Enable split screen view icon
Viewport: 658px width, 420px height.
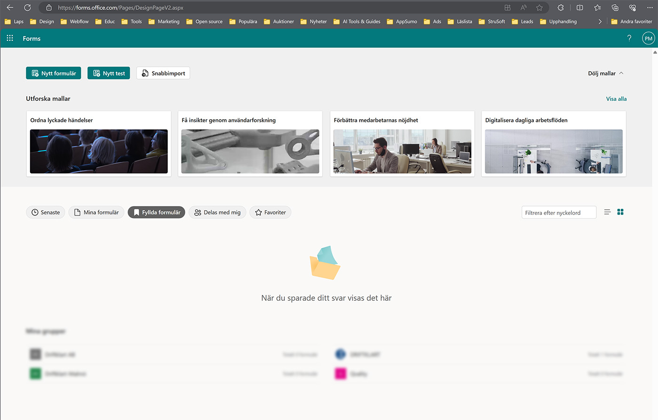tap(580, 8)
